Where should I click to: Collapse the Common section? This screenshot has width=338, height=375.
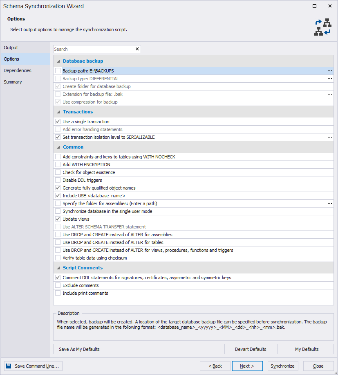click(x=58, y=147)
